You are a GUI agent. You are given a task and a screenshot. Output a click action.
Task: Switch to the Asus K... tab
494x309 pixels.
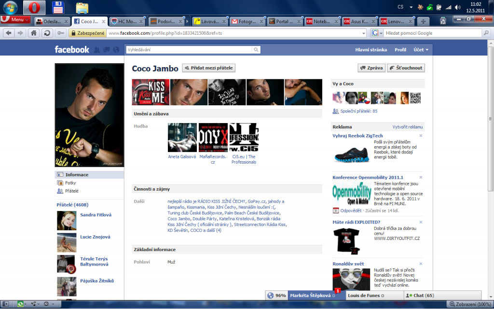click(359, 21)
